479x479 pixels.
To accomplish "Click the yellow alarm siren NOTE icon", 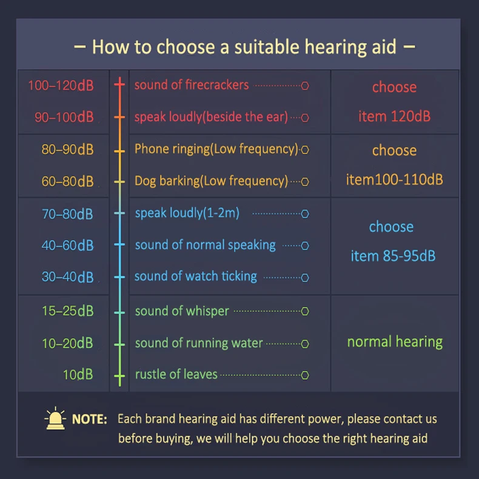I will (x=56, y=418).
